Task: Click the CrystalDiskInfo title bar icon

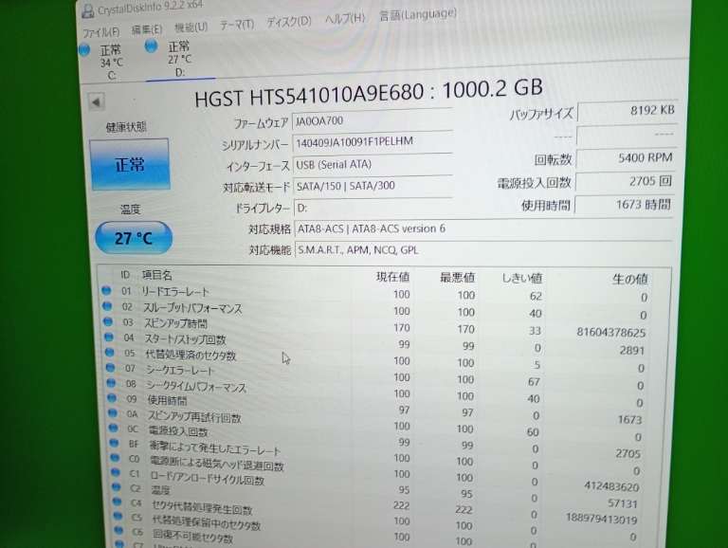Action: [87, 11]
